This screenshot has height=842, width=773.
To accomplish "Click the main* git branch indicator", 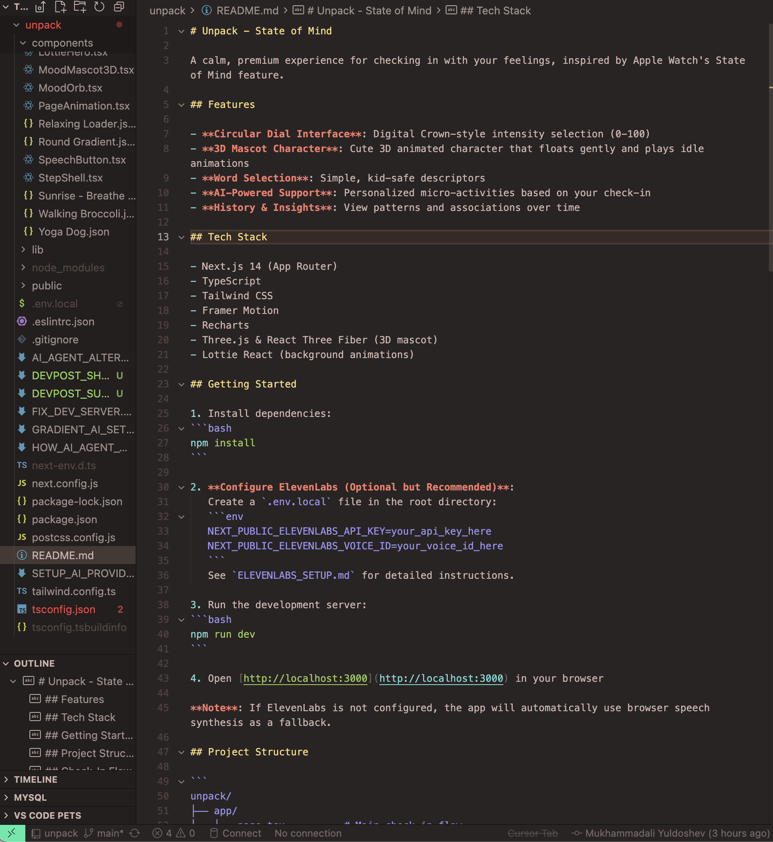I will click(104, 833).
